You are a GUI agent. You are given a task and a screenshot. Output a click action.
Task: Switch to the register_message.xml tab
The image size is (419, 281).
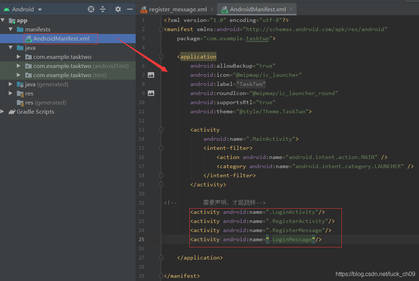pyautogui.click(x=178, y=10)
